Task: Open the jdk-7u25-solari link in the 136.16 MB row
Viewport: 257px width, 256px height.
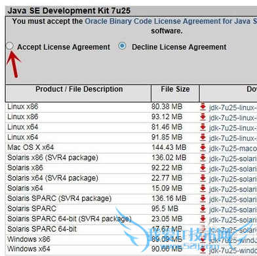Action: 233,200
